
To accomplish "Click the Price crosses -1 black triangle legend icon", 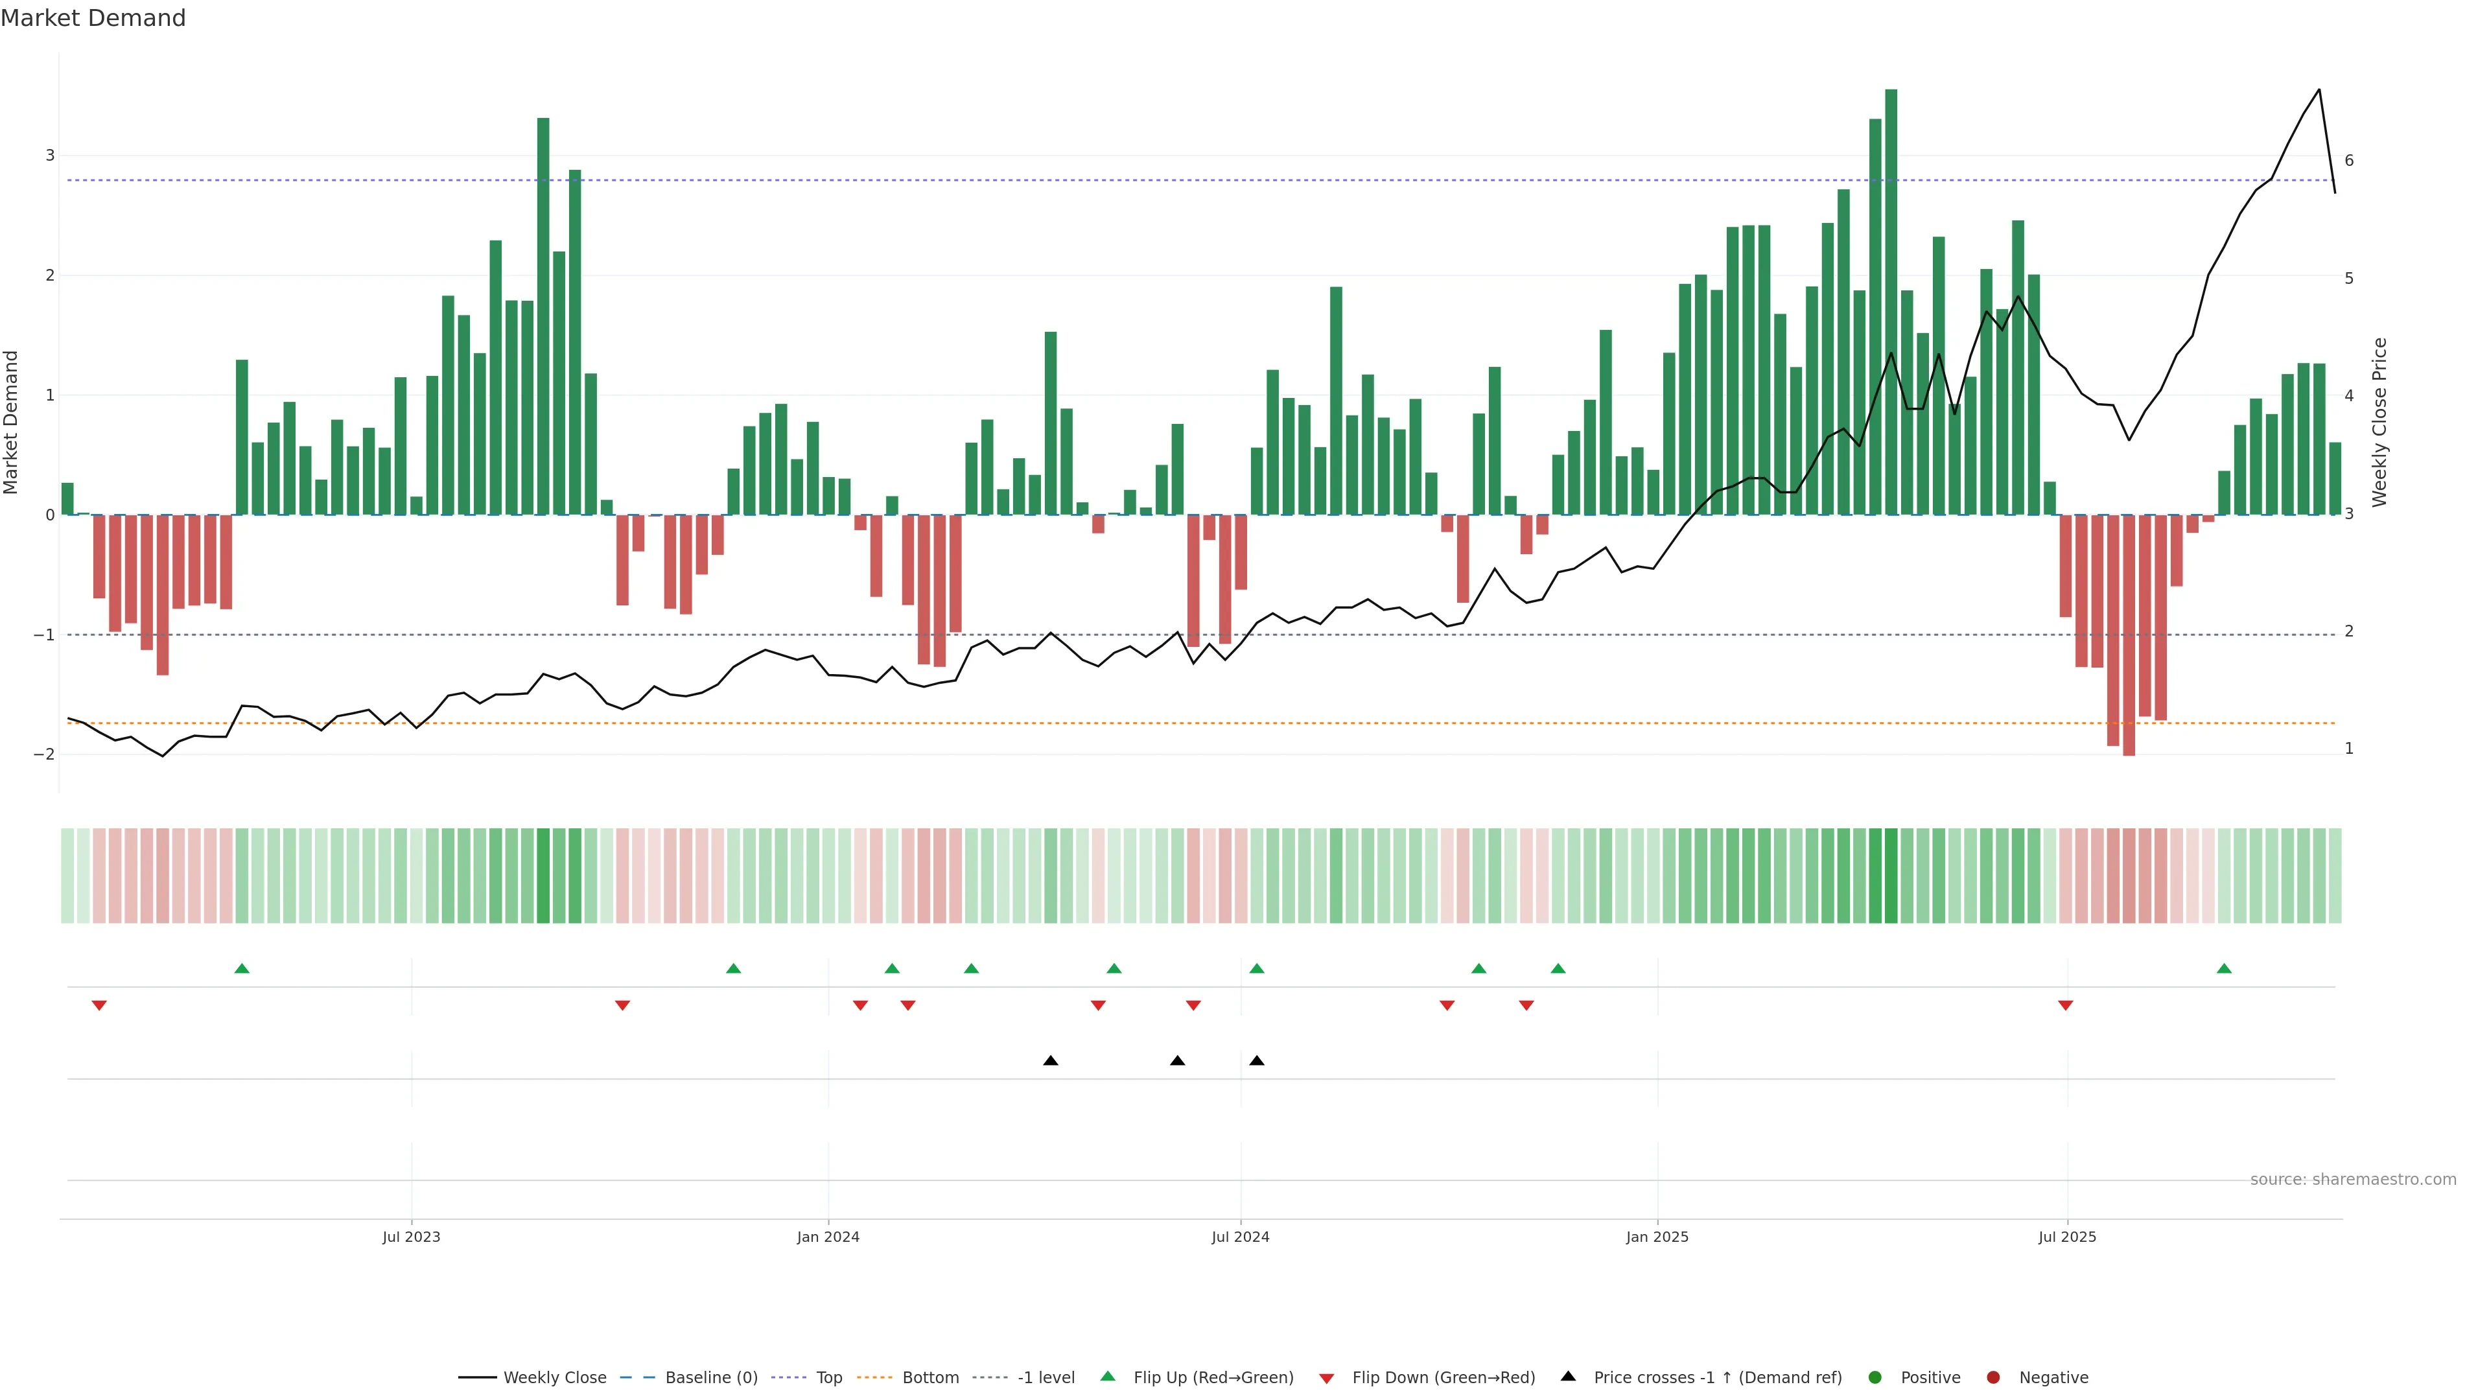I will click(1568, 1376).
